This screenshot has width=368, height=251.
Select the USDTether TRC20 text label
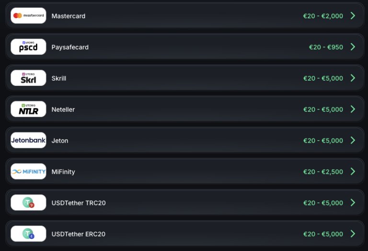coord(79,203)
